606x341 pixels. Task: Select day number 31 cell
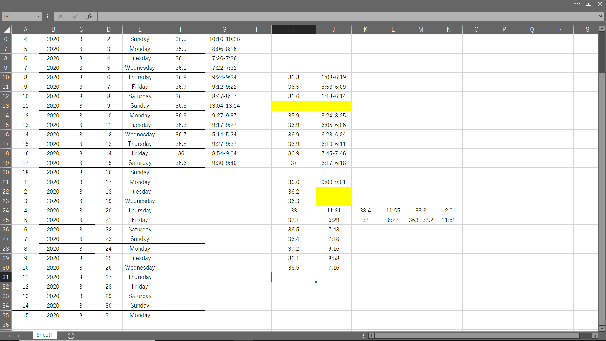pyautogui.click(x=109, y=315)
